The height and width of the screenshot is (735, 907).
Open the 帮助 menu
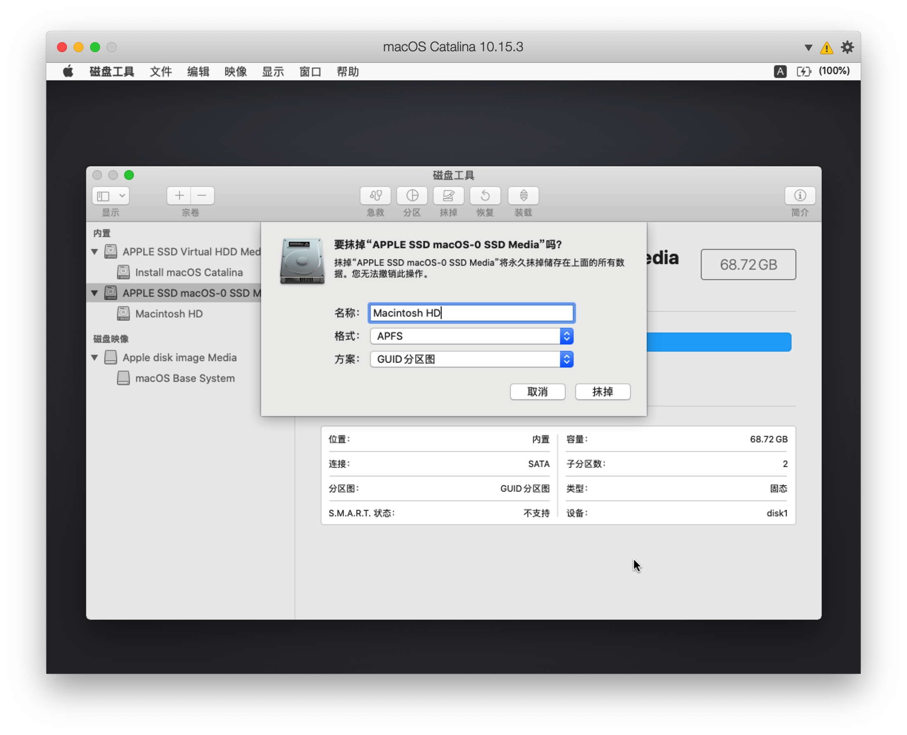click(348, 71)
